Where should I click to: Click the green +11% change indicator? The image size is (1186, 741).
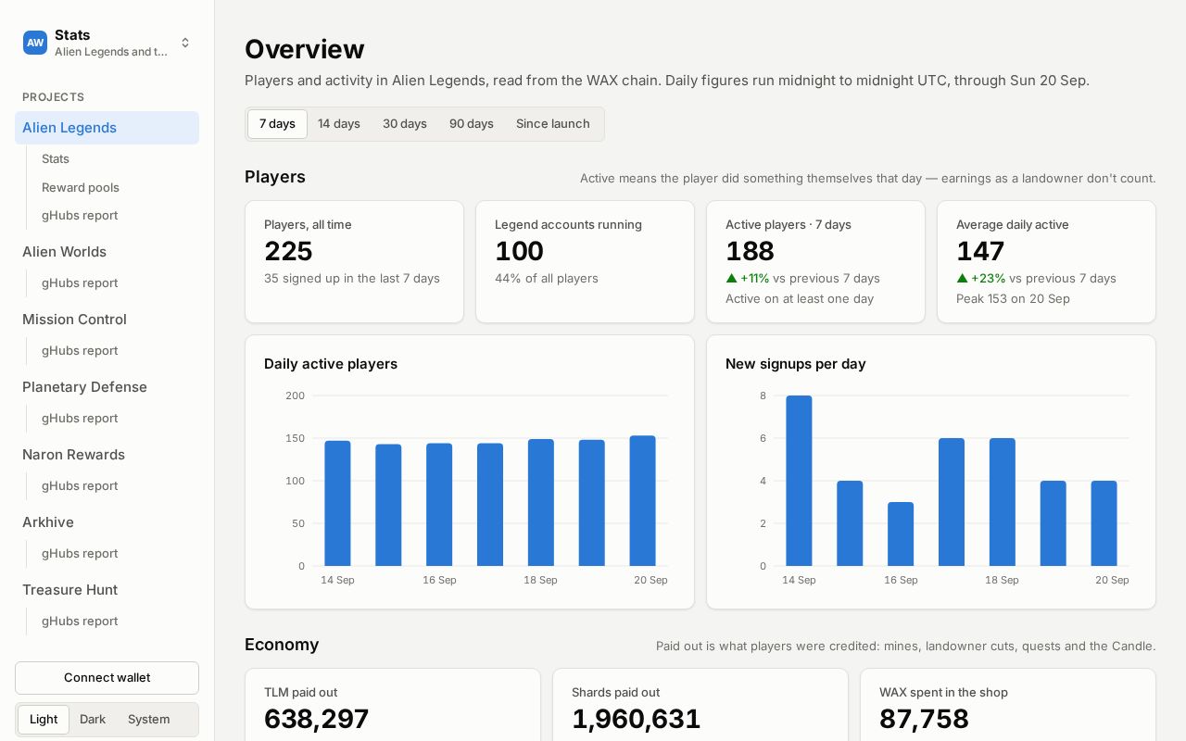click(748, 278)
